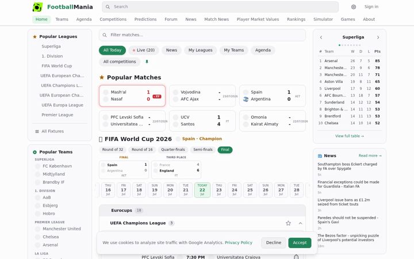
Task: Open the Southampton boss Eckert news headline
Action: 347,166
